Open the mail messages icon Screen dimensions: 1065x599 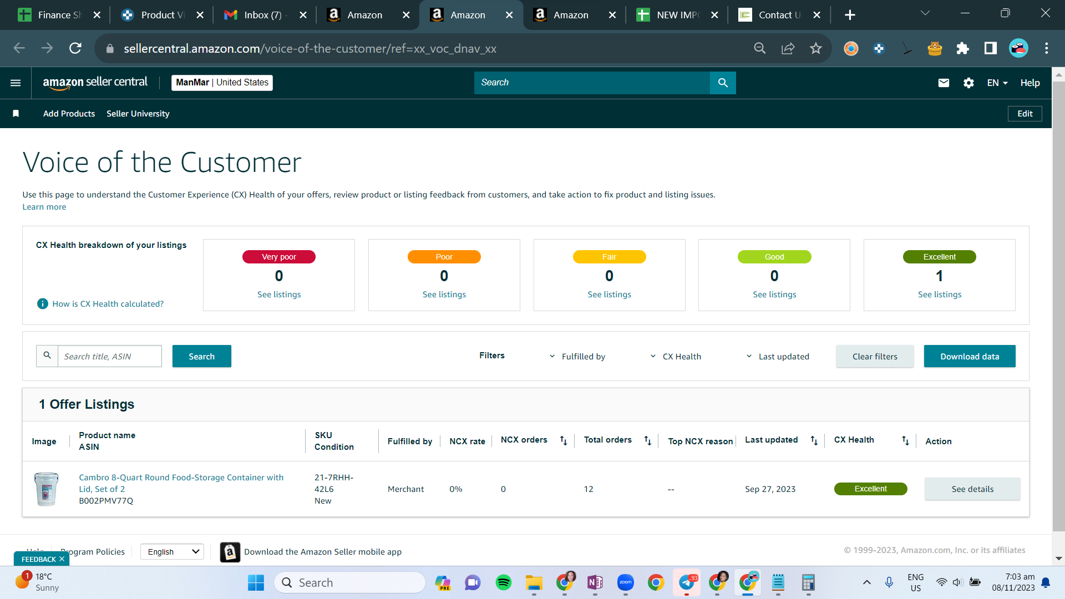click(x=944, y=83)
